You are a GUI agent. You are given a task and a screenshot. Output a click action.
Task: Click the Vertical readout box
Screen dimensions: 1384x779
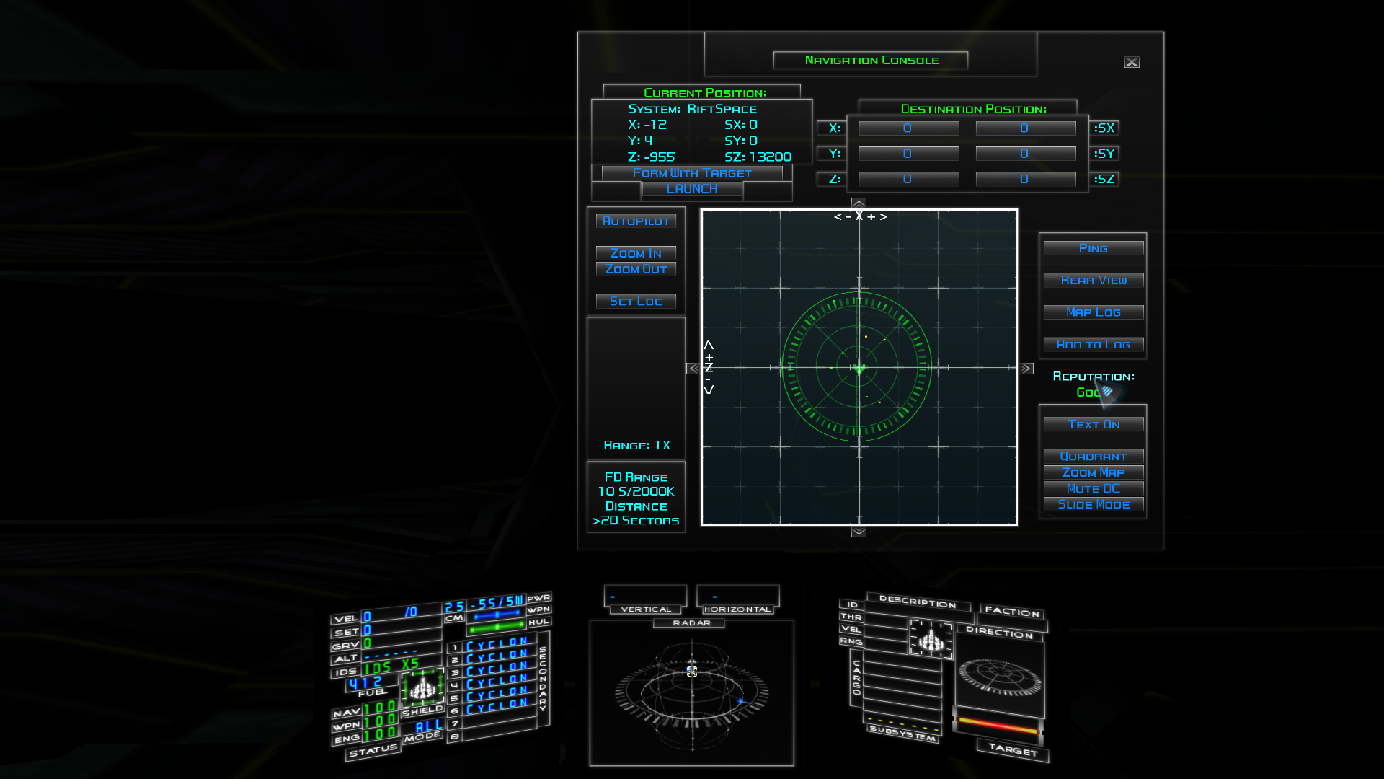point(646,596)
